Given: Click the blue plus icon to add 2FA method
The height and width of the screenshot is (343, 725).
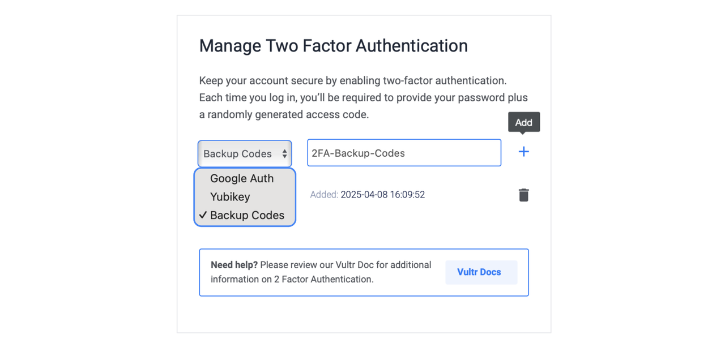Looking at the screenshot, I should point(523,151).
